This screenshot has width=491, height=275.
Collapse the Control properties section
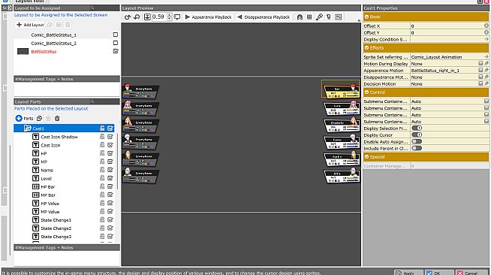click(366, 92)
